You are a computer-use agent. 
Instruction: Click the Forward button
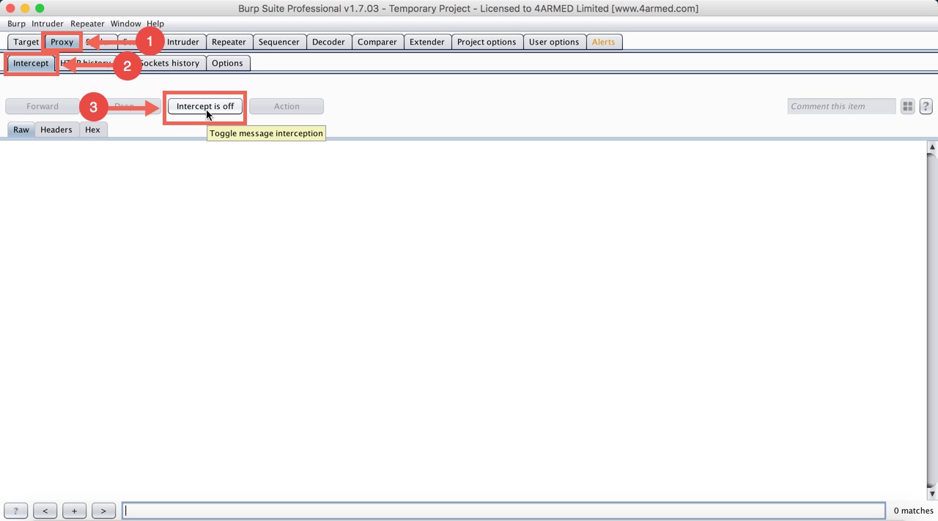[x=43, y=106]
